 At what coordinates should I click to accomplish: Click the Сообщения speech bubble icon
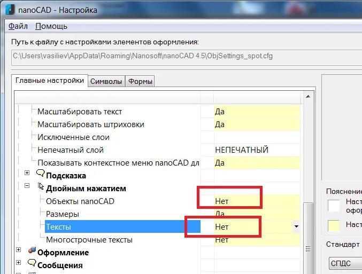32,263
